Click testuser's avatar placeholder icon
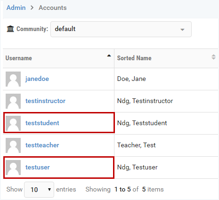 [13, 168]
